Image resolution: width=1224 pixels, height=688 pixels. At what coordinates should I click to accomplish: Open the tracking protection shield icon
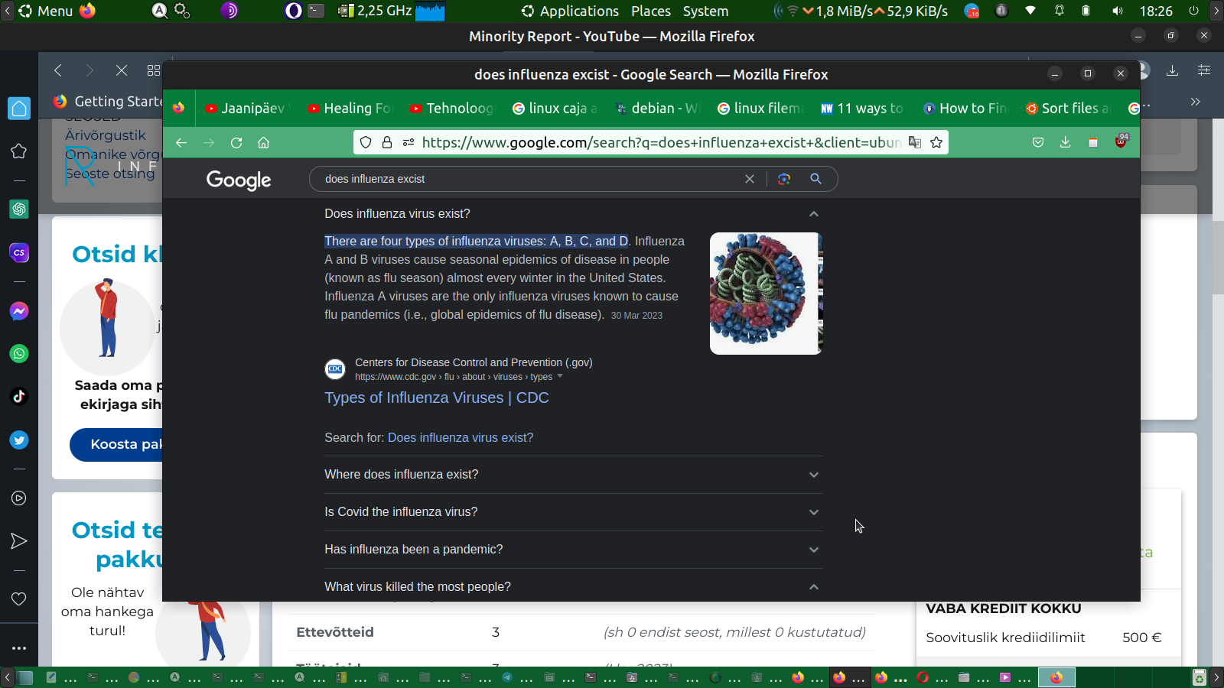pos(366,142)
